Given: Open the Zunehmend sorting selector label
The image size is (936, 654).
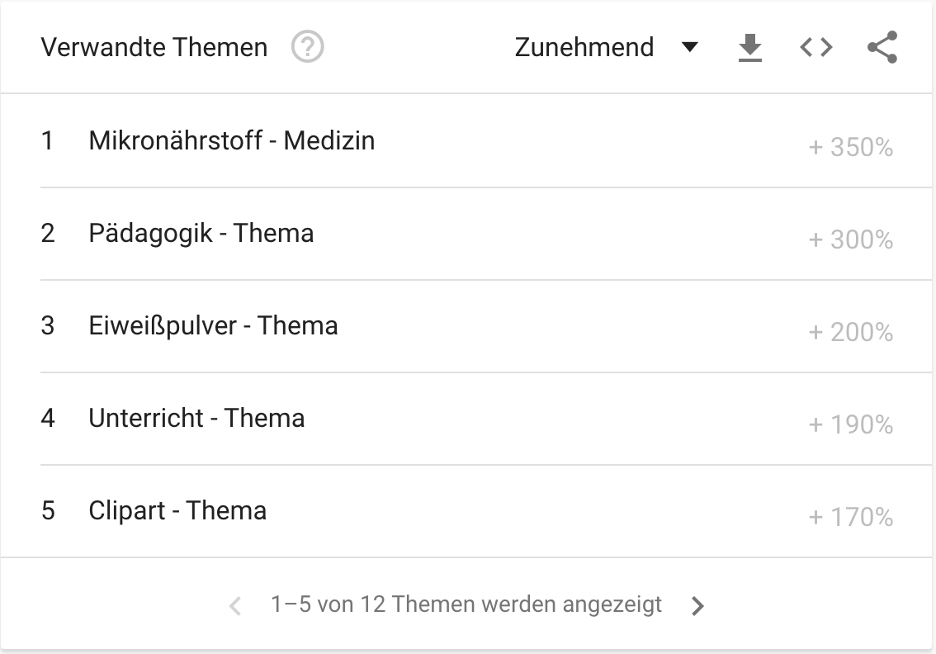Looking at the screenshot, I should coord(584,47).
